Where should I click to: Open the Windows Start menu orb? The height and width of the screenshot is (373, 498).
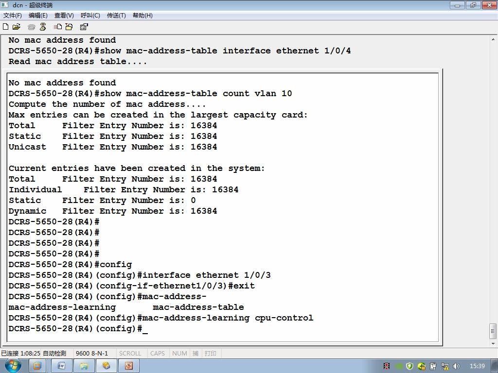13,365
